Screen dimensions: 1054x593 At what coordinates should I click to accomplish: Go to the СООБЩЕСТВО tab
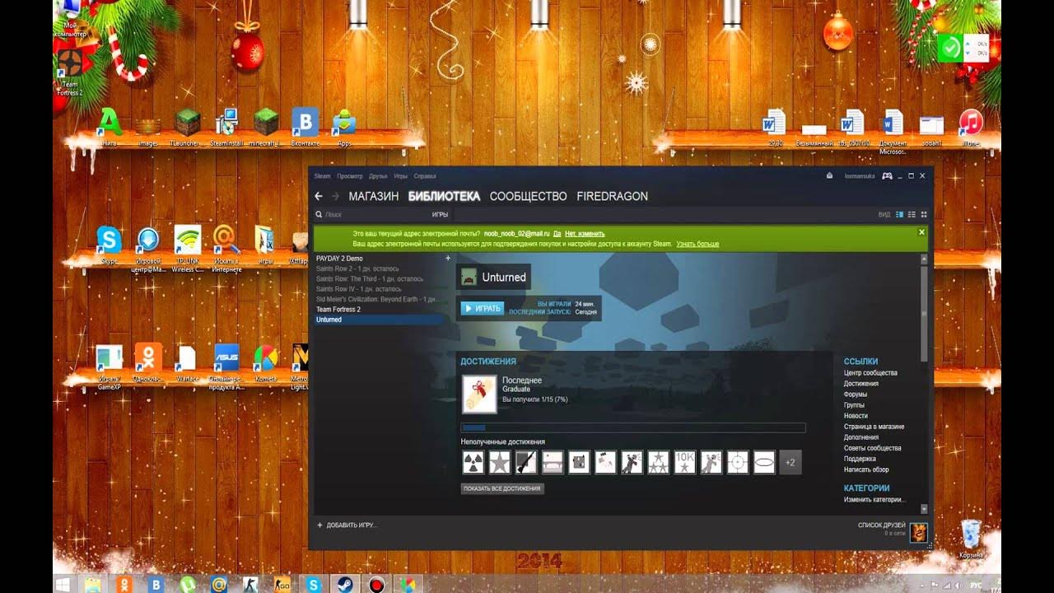click(528, 196)
